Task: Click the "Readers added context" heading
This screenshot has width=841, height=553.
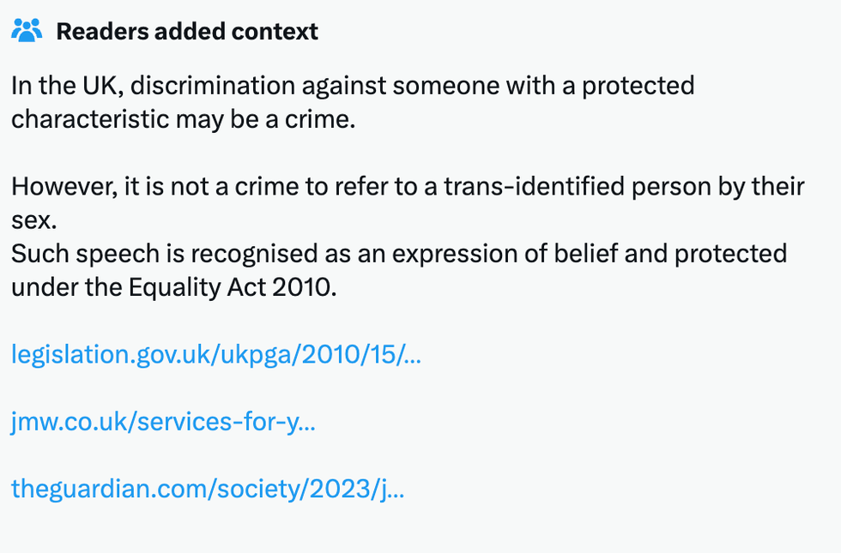Action: (x=187, y=32)
